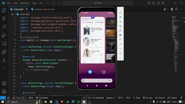The image size is (185, 104).
Task: Open the Accounts menu icon
Action: pyautogui.click(x=4, y=83)
